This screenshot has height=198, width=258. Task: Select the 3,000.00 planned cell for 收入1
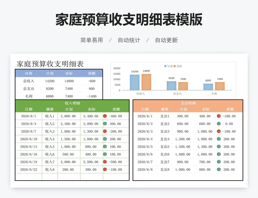point(68,116)
